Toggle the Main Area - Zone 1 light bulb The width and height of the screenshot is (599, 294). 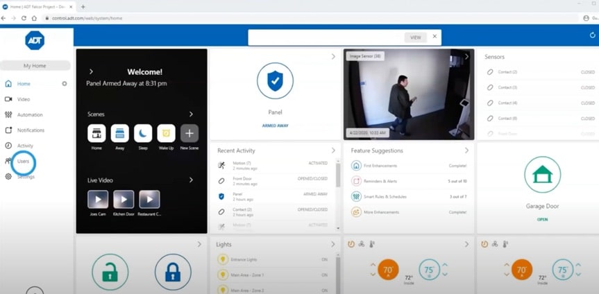click(222, 275)
